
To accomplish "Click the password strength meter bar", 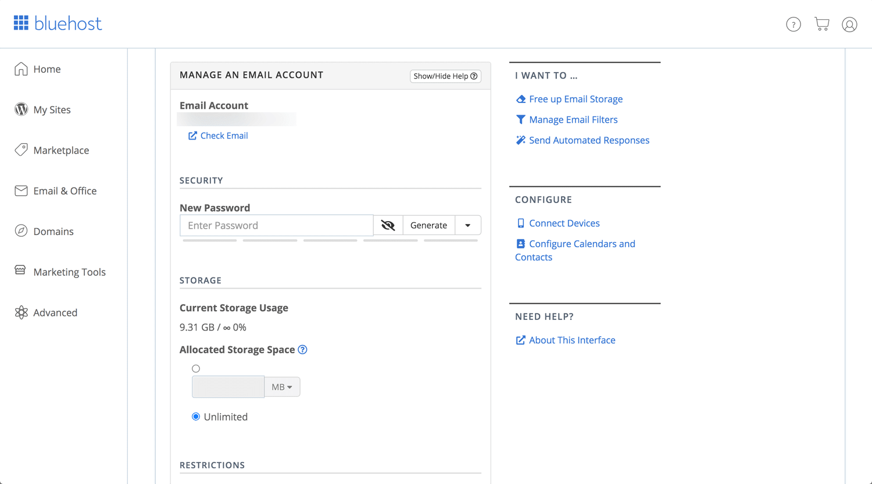I will pos(330,240).
